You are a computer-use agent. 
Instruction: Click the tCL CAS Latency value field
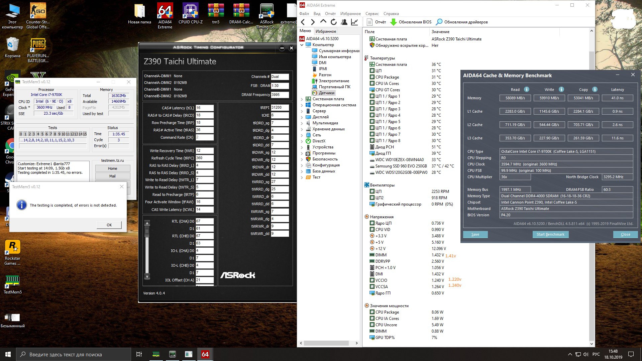[x=204, y=108]
